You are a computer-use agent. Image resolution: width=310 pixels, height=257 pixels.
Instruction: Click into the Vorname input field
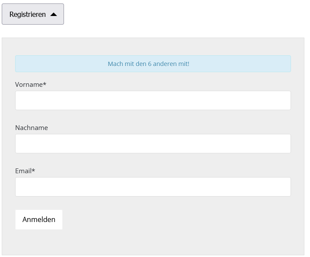click(153, 100)
